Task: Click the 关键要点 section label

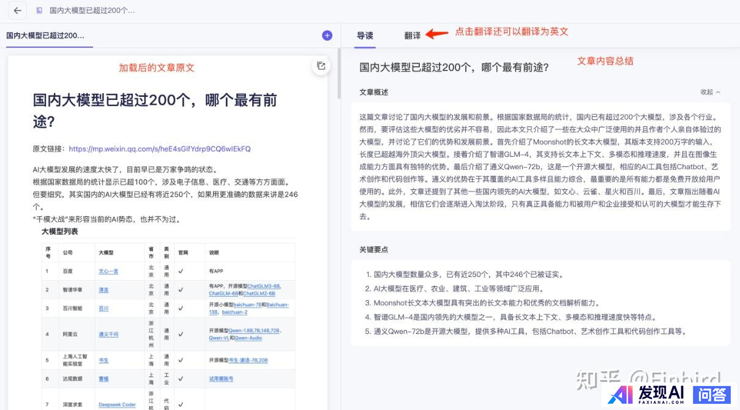Action: (373, 249)
